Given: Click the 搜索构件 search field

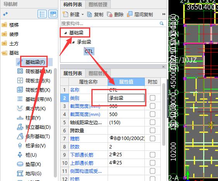Looking at the screenshot, I should pyautogui.click(x=110, y=24).
